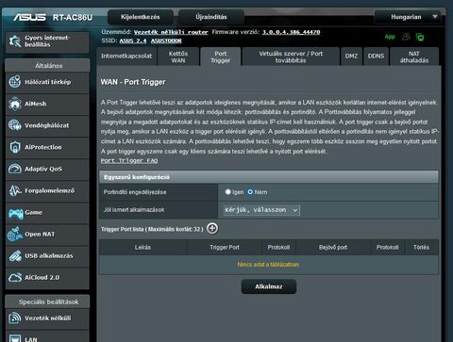
Task: Switch to the DMZ tab
Action: 351,57
